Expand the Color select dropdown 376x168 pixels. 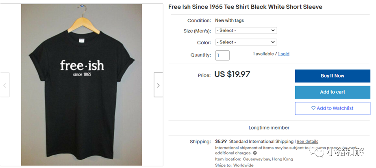246,42
